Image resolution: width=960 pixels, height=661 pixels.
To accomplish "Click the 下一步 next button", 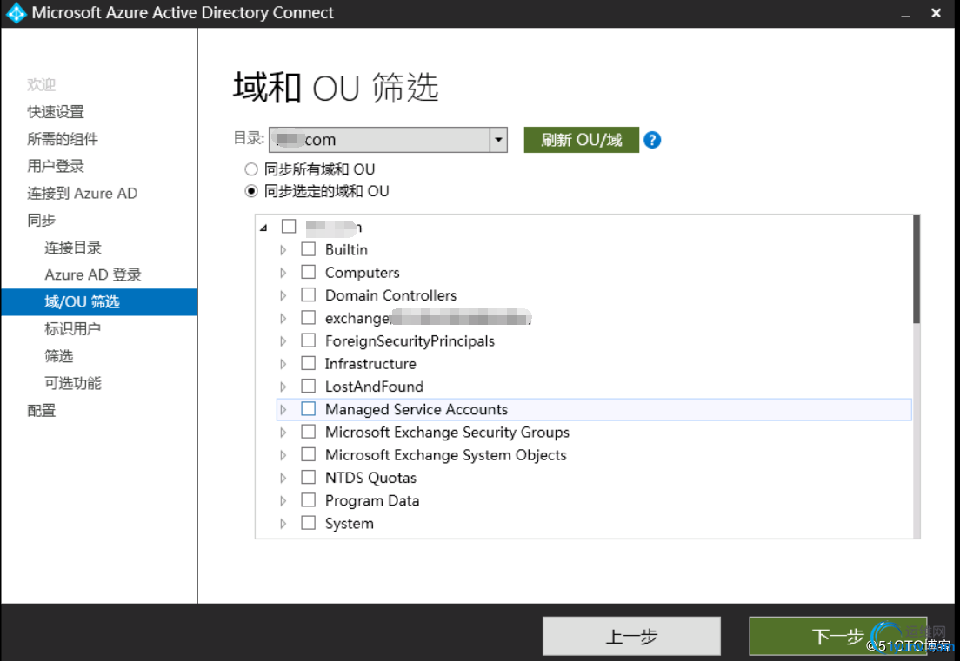I will [837, 636].
